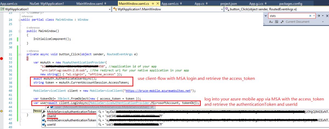Viewport: 329px width, 129px height.
Task: Collapse the button_Click method outline
Action: 19,54
